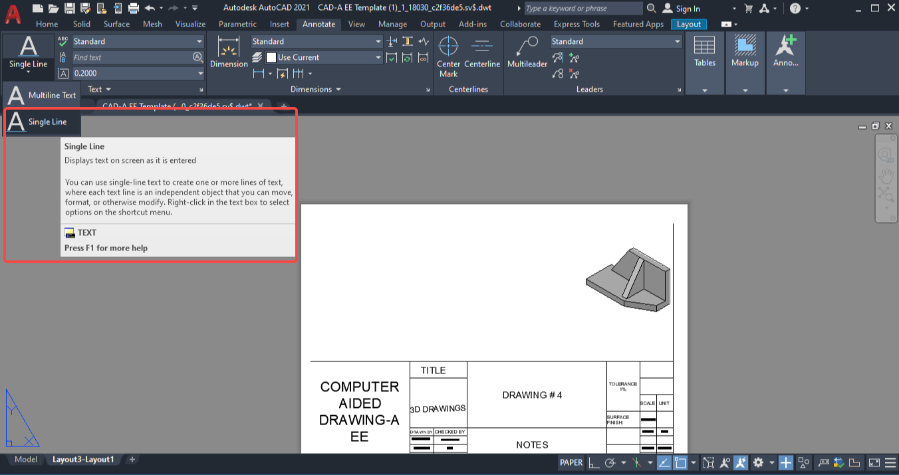The height and width of the screenshot is (475, 899).
Task: Run the Check Spelling tool
Action: (62, 41)
